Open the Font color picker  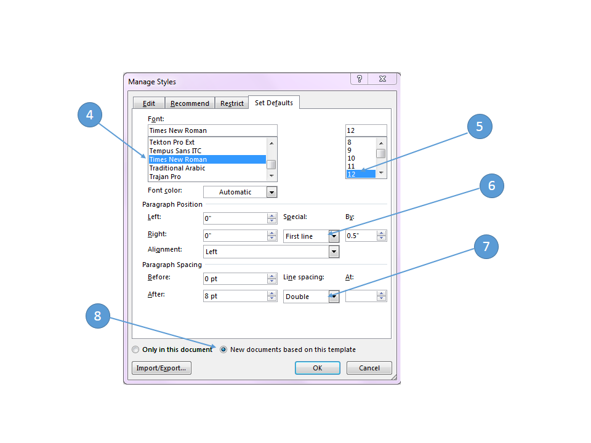(x=271, y=192)
